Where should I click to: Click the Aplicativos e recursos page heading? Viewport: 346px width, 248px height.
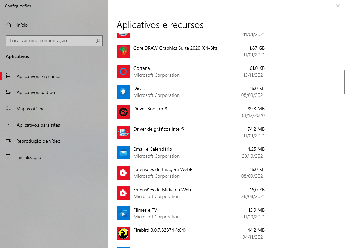click(x=160, y=25)
